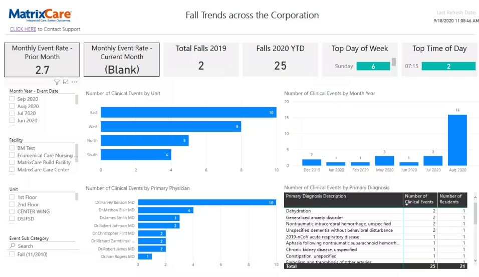
Task: Click the East unit bar
Action: (x=188, y=112)
